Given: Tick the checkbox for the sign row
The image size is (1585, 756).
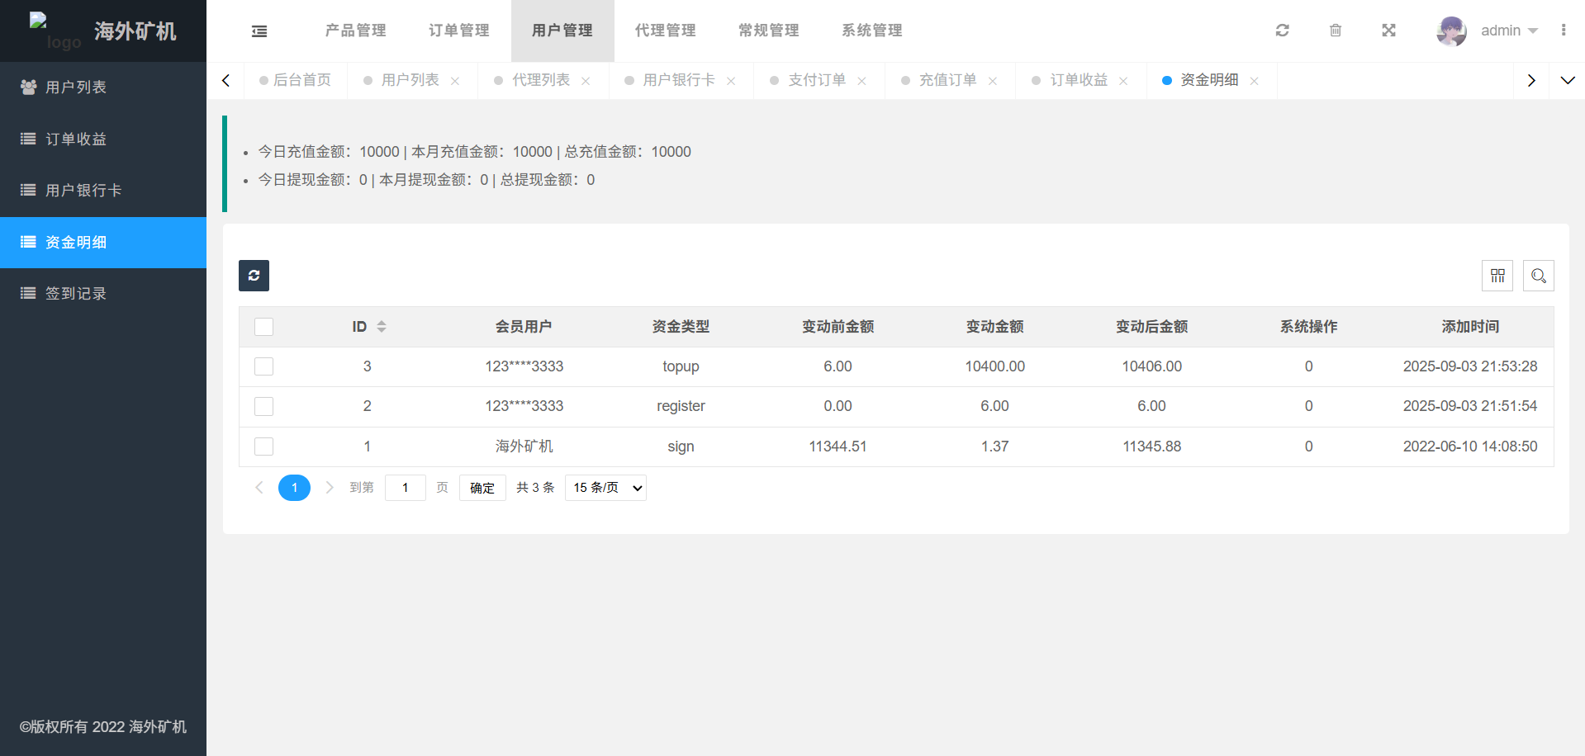Looking at the screenshot, I should pyautogui.click(x=263, y=447).
